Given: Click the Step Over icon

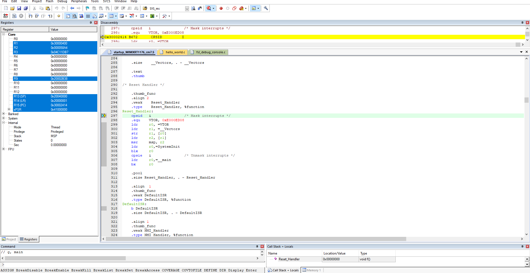Looking at the screenshot, I should pos(37,16).
